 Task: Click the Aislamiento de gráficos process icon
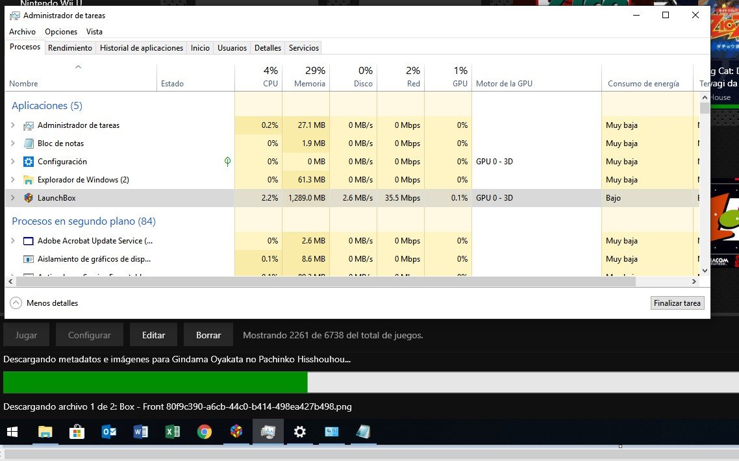click(29, 259)
